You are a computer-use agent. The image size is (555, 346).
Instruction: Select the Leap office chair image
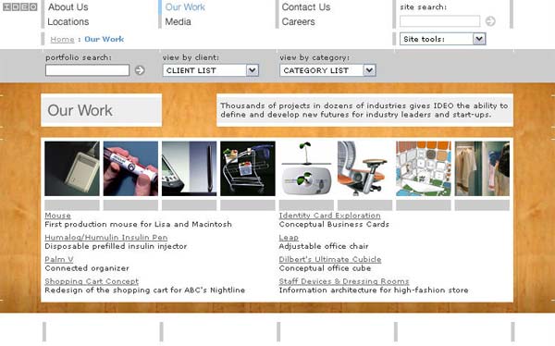click(x=365, y=168)
